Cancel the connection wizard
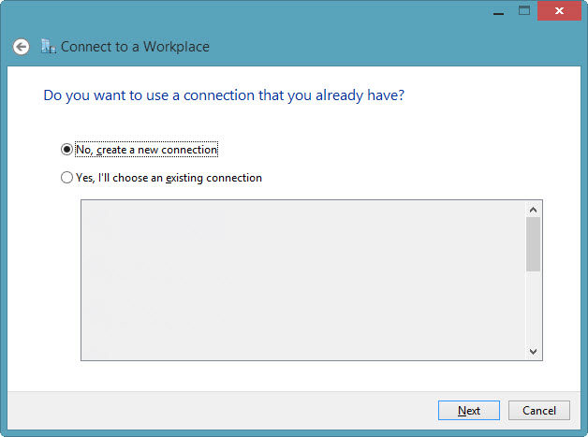 539,411
